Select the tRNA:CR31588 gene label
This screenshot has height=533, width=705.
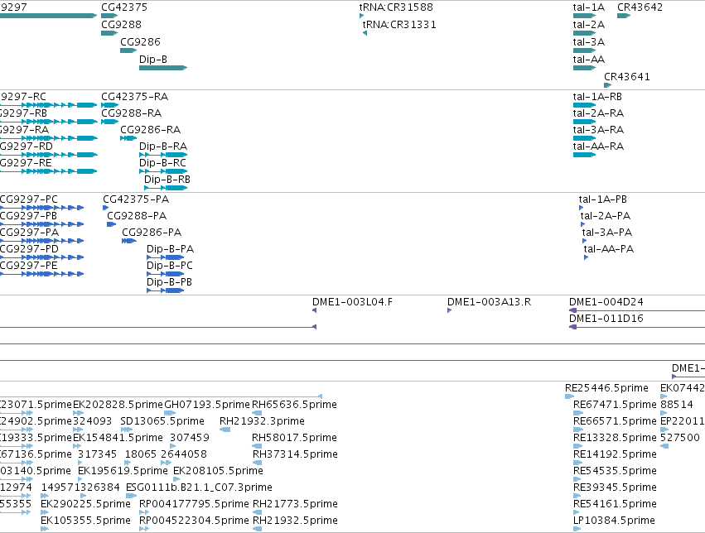(396, 7)
